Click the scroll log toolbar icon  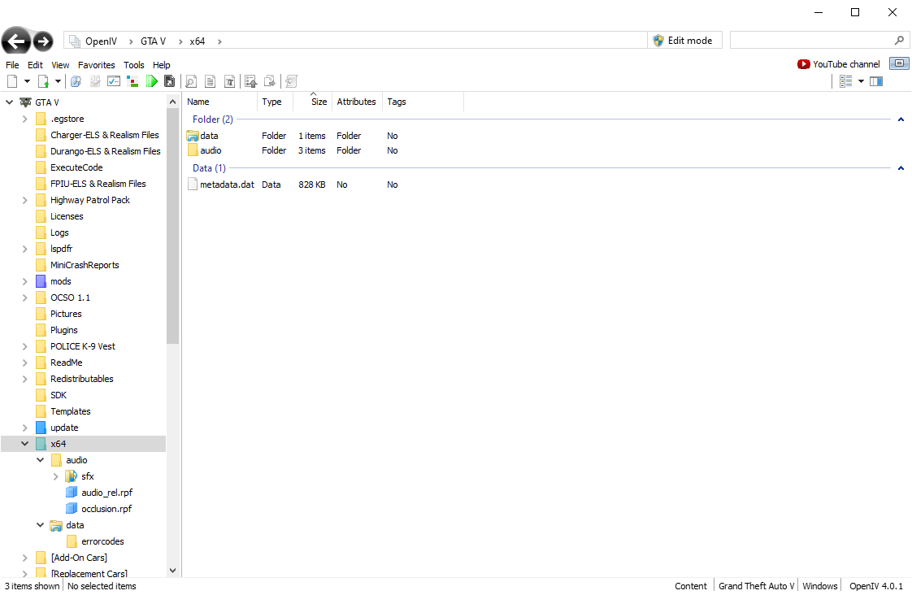pyautogui.click(x=291, y=81)
